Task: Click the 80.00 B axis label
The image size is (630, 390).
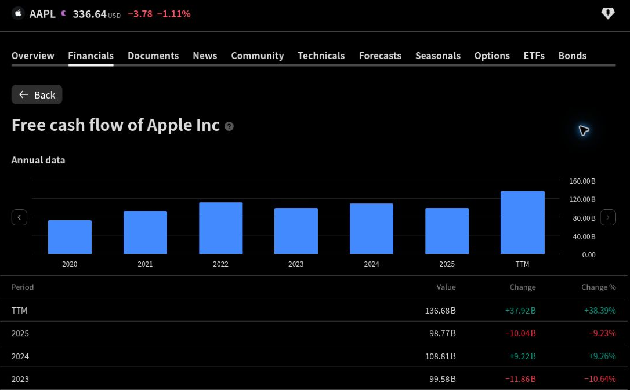Action: [x=584, y=218]
